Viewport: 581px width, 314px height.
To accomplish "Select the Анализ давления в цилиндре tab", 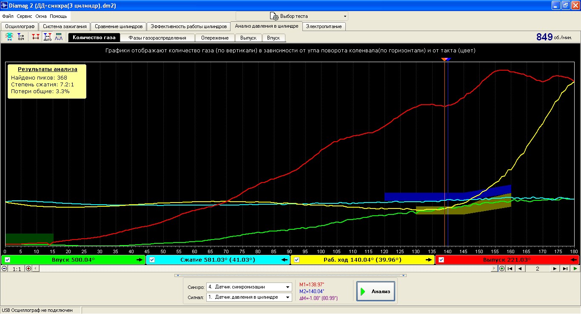I will click(266, 26).
